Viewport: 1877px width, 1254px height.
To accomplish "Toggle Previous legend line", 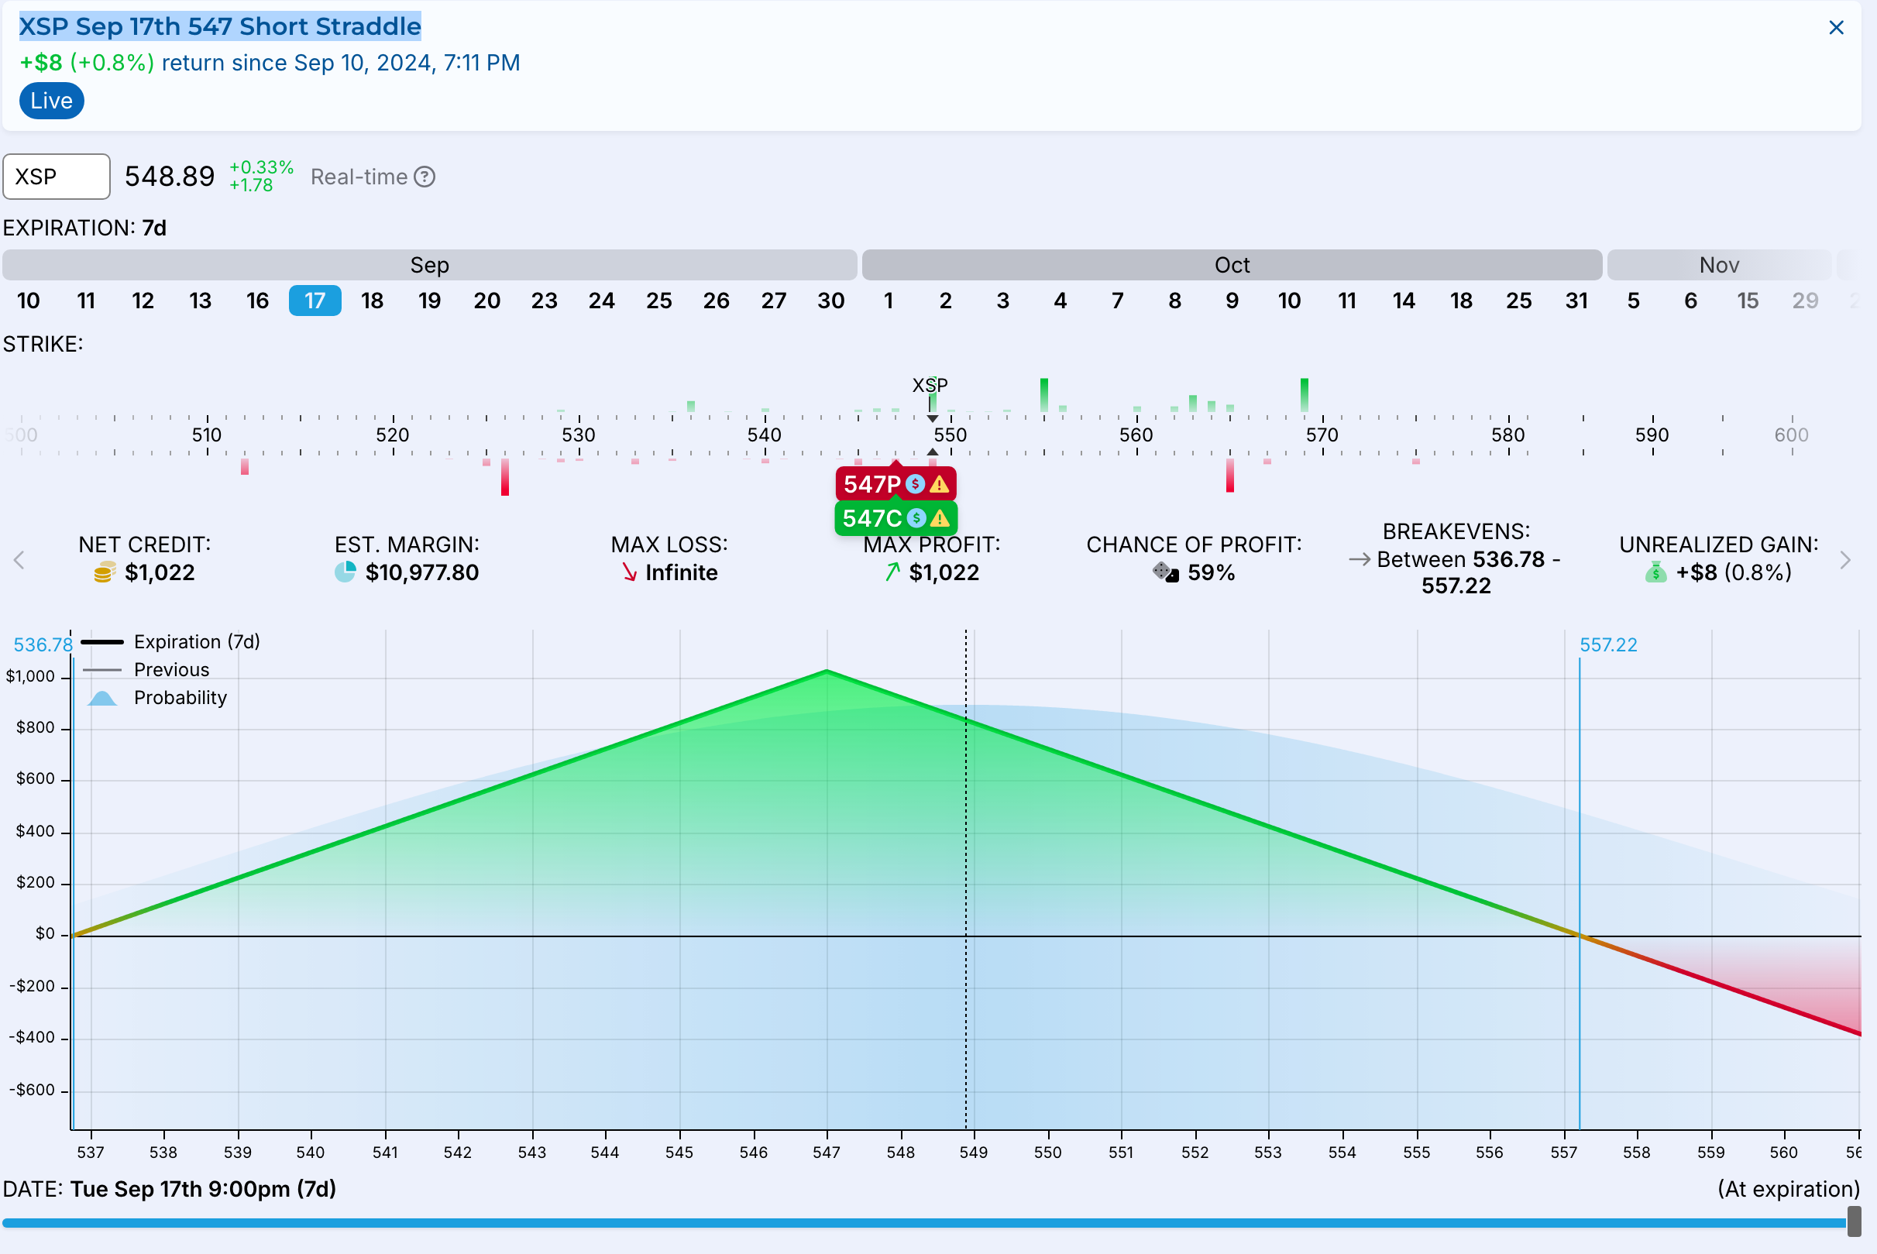I will (146, 670).
